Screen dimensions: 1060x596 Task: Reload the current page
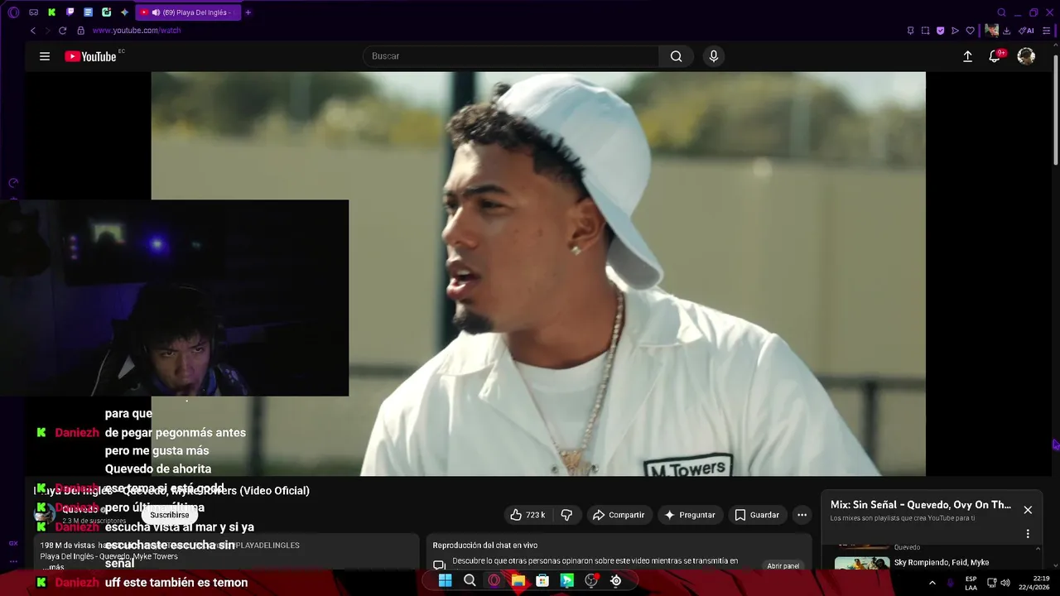click(62, 31)
